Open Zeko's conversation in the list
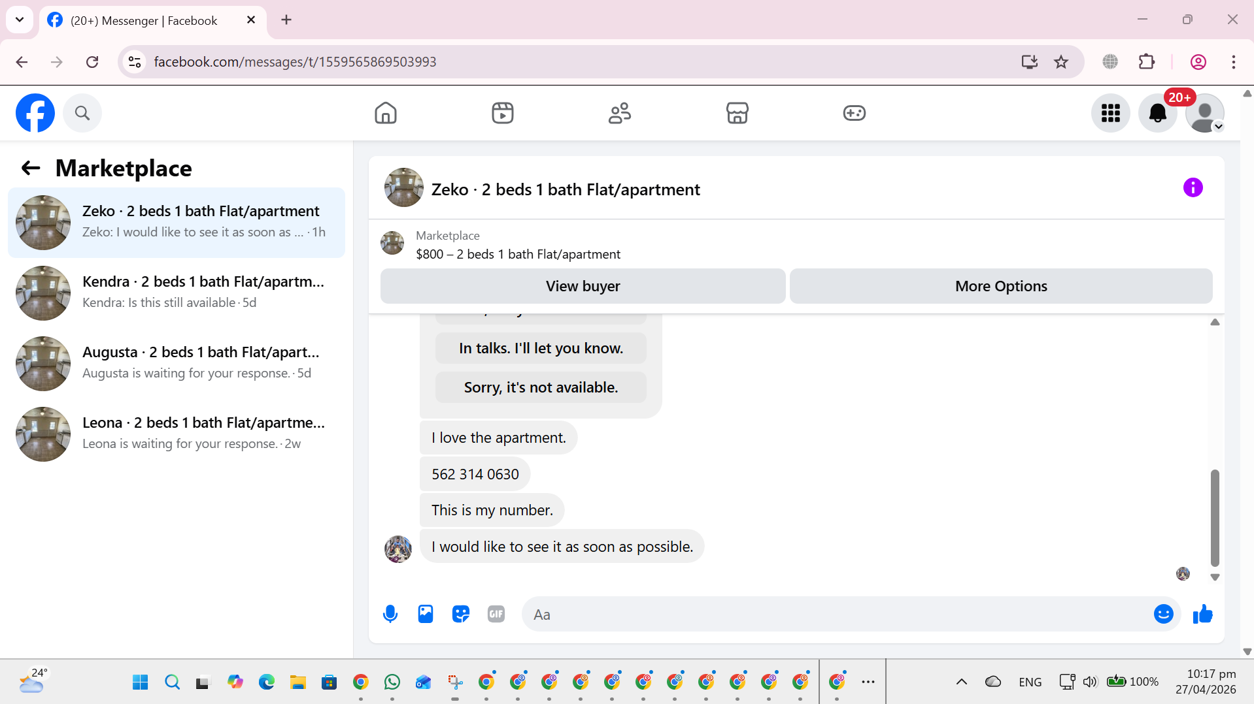Image resolution: width=1254 pixels, height=704 pixels. coord(177,223)
